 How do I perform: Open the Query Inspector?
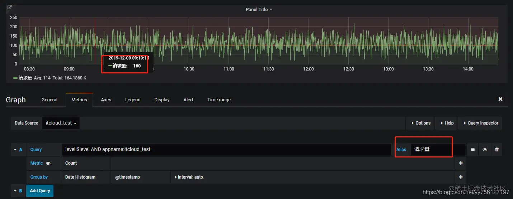tap(480, 123)
